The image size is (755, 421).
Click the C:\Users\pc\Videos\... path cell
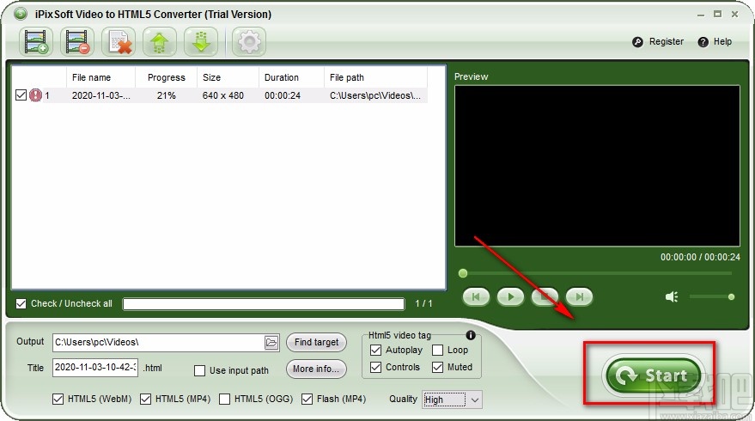375,95
